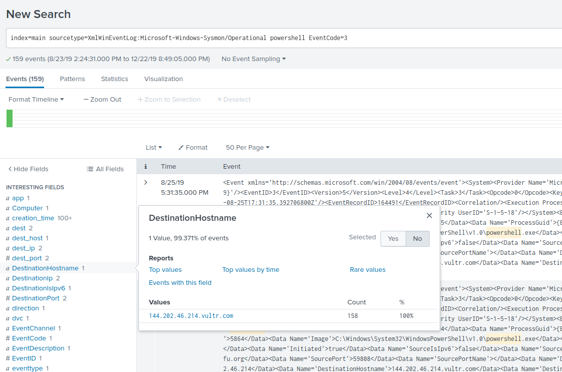The width and height of the screenshot is (562, 372).
Task: Open the DestinationIsIpv6 field
Action: coord(39,288)
